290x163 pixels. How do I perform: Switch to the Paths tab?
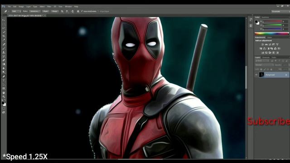[x=274, y=58]
